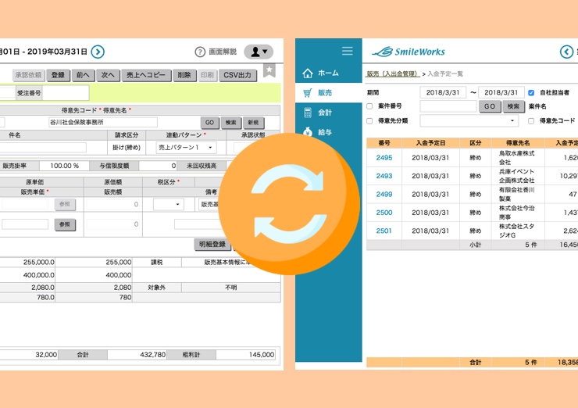
Task: Toggle the 得意先コード checkbox
Action: tap(531, 121)
